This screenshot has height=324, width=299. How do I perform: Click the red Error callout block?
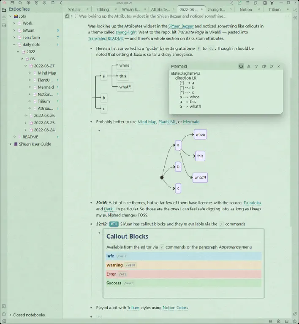pos(184,274)
